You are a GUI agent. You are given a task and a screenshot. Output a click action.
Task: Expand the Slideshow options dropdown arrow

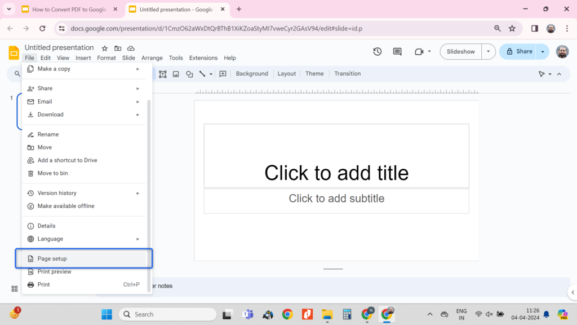pyautogui.click(x=488, y=51)
